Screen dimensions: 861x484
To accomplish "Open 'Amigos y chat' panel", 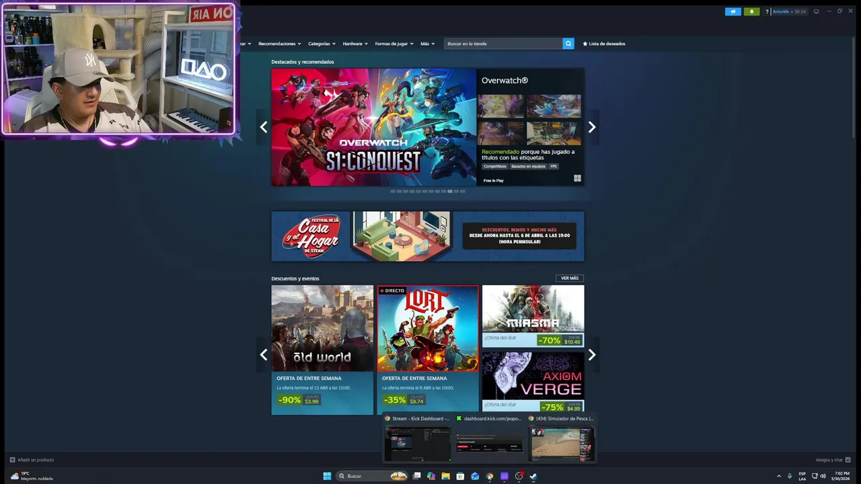I will coord(833,460).
